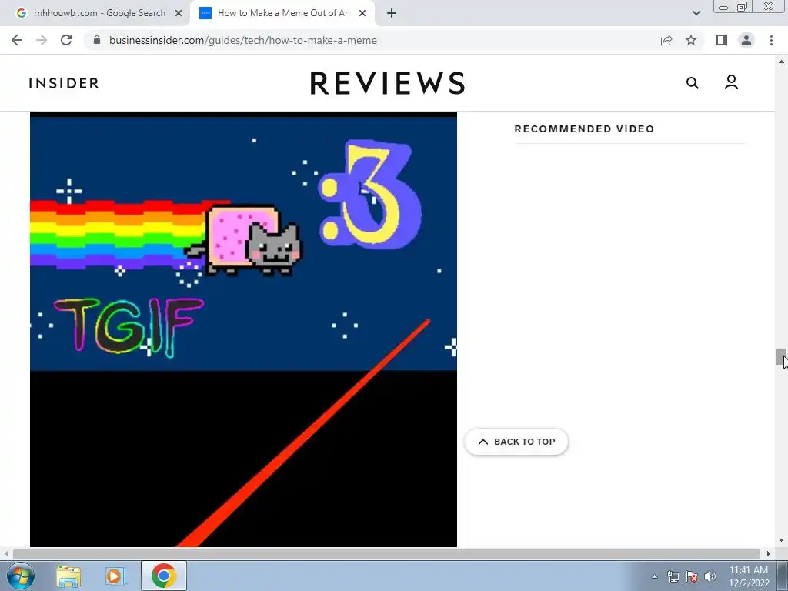Expand the tab search dropdown arrow
Screen dimensions: 788x591
(696, 13)
